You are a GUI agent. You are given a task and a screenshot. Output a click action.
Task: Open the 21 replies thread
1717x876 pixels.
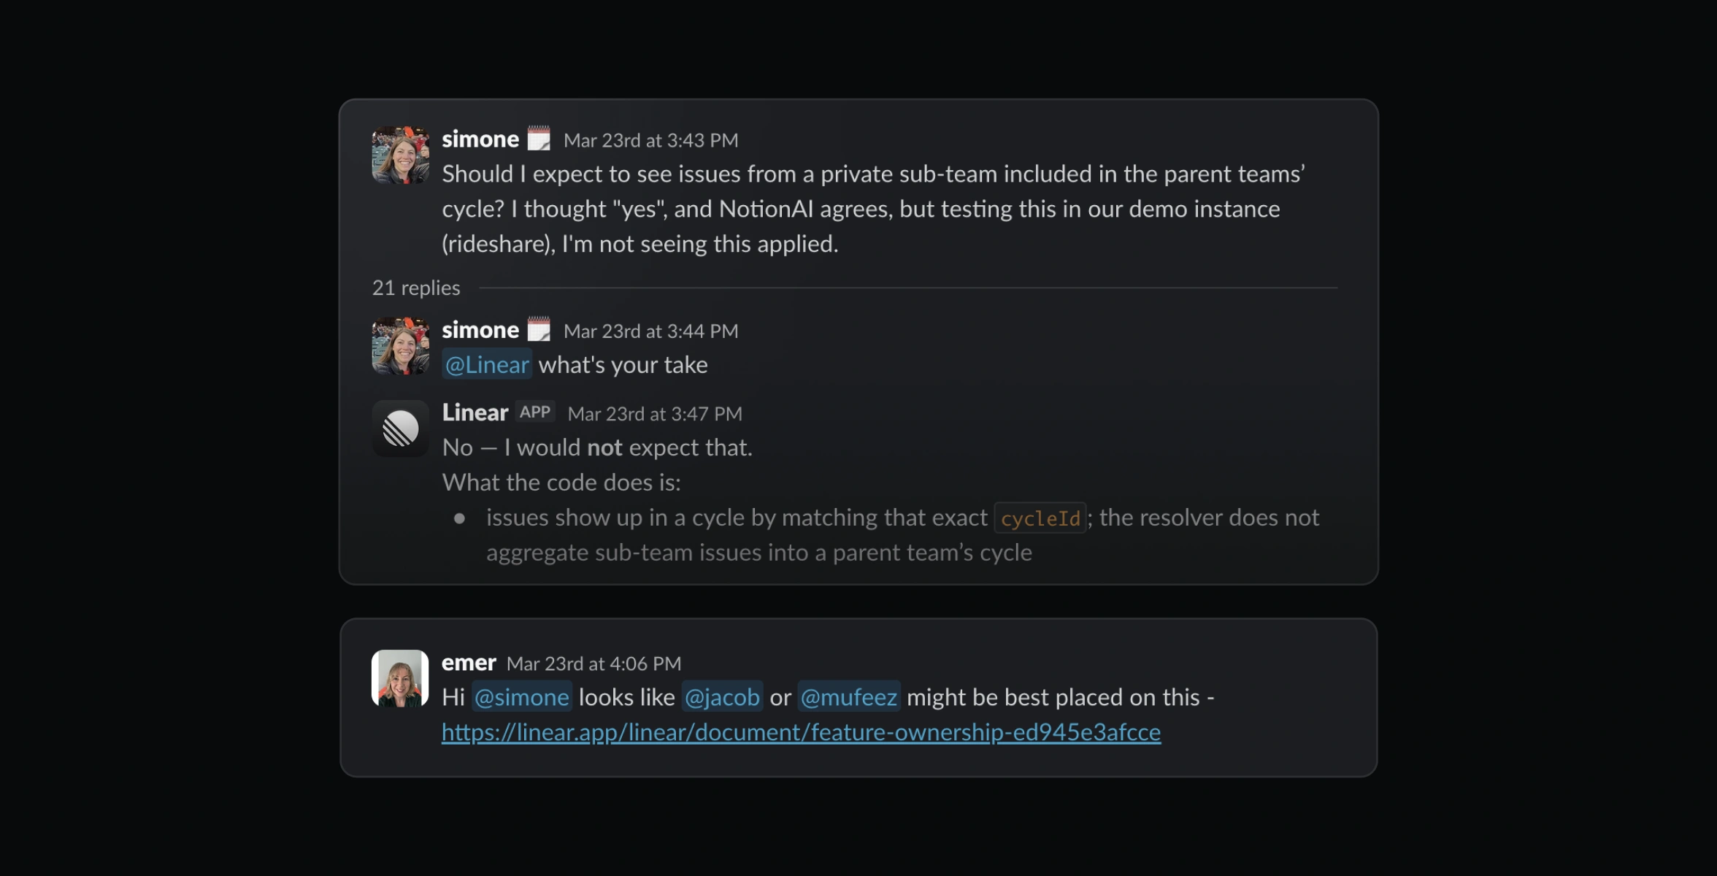click(x=416, y=288)
